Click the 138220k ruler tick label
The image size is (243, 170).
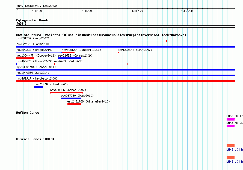pyautogui.click(x=187, y=11)
